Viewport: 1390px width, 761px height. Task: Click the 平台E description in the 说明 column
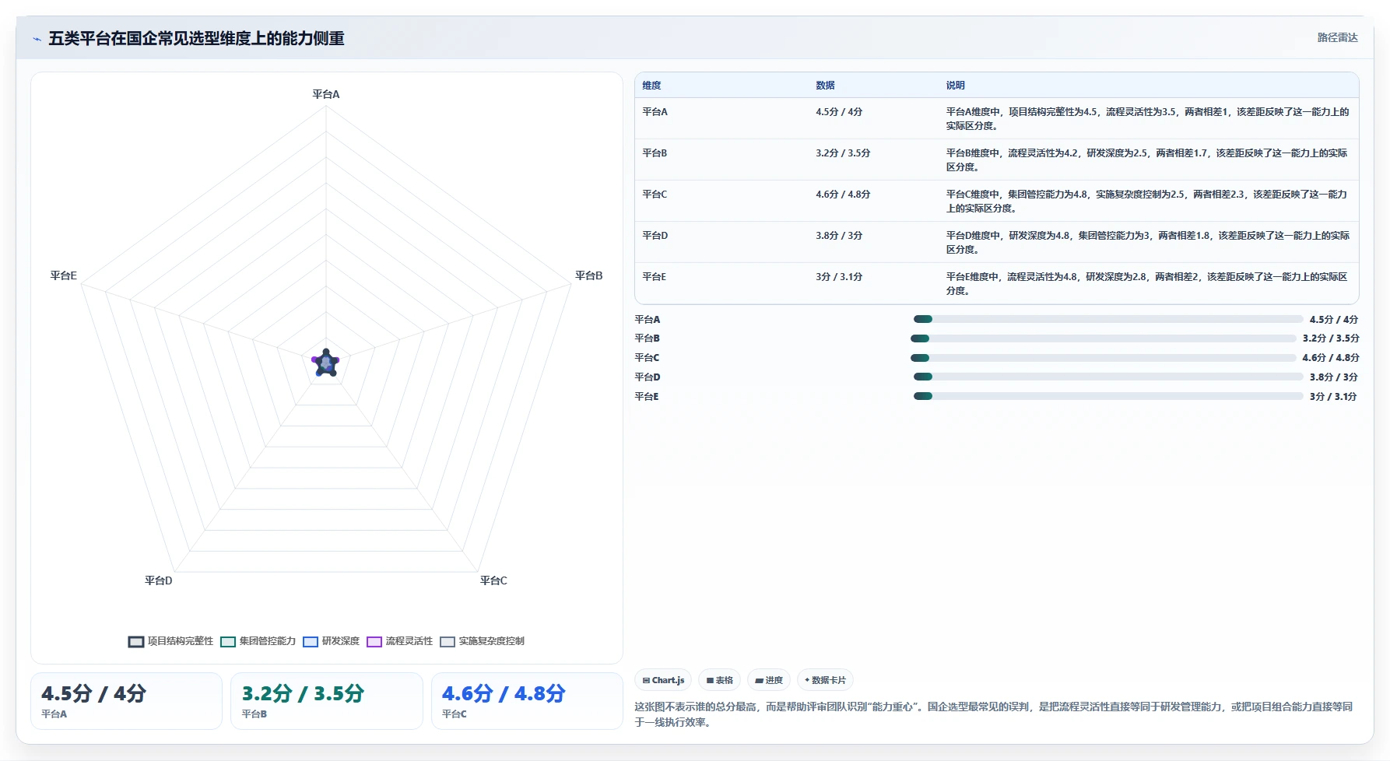(x=1147, y=284)
